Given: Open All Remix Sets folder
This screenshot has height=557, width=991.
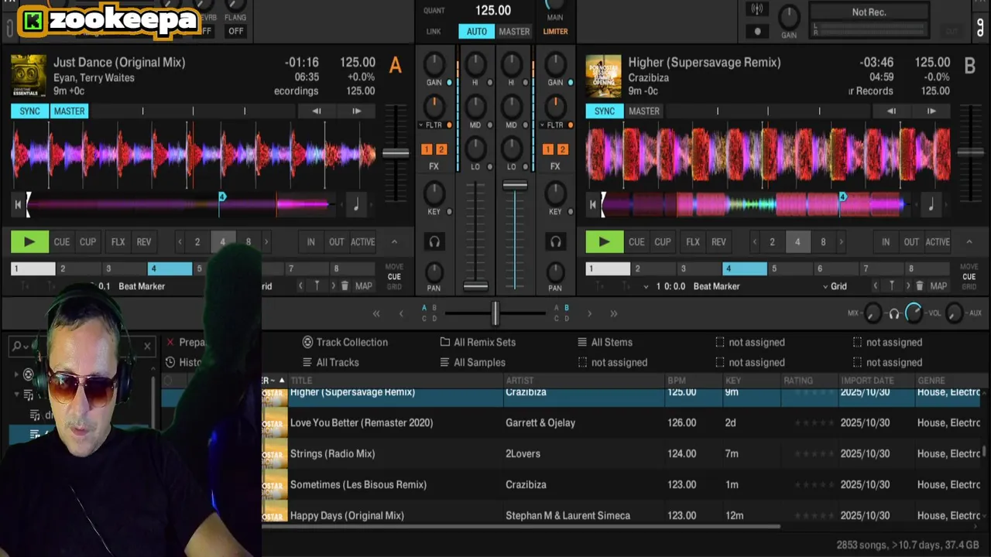Looking at the screenshot, I should (478, 342).
